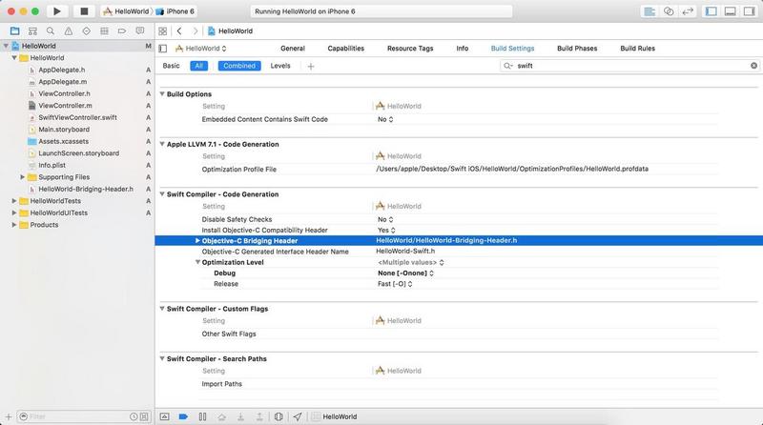Open the Debug optimization None [-Onone] dropdown
This screenshot has height=425, width=763.
(405, 273)
